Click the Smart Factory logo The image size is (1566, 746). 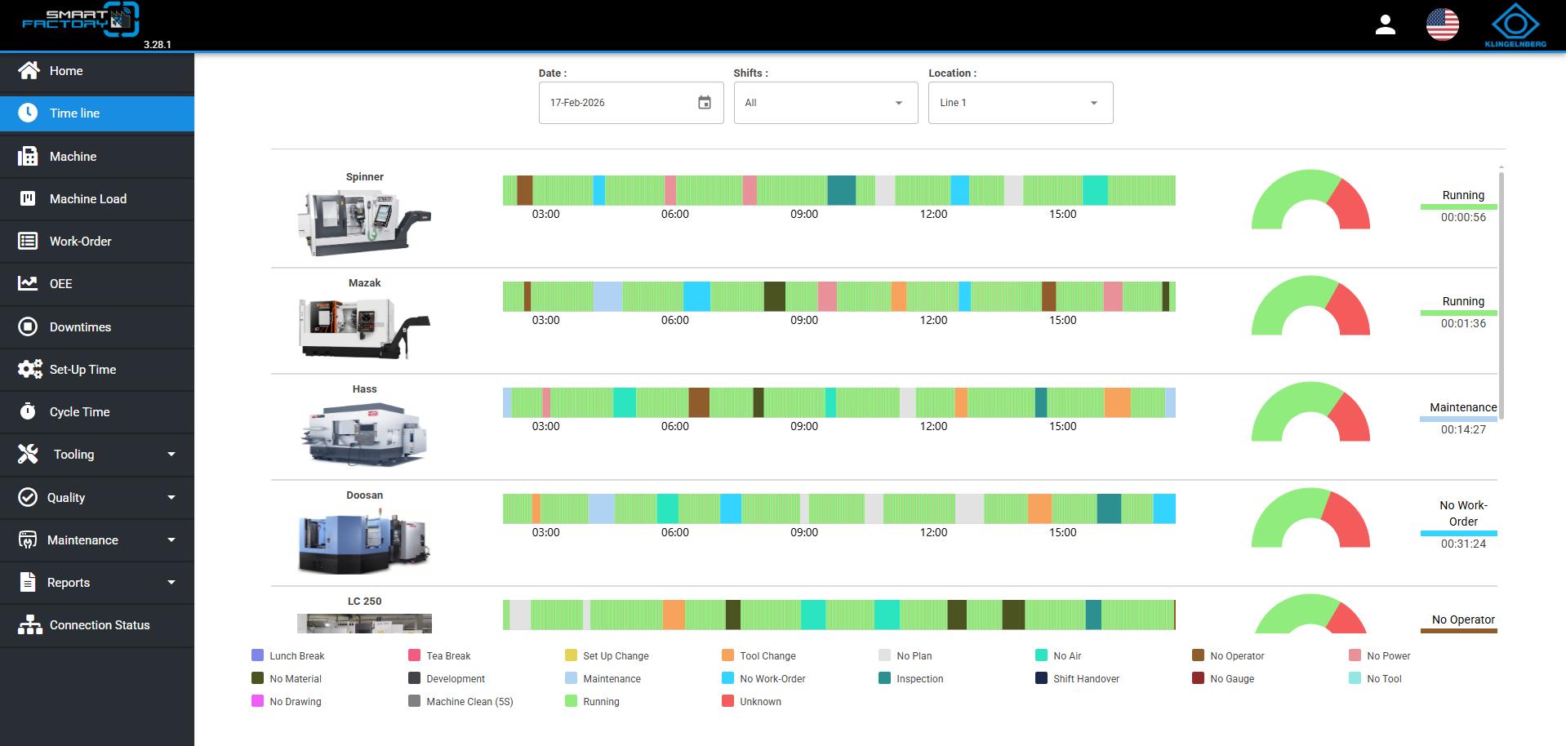click(81, 20)
